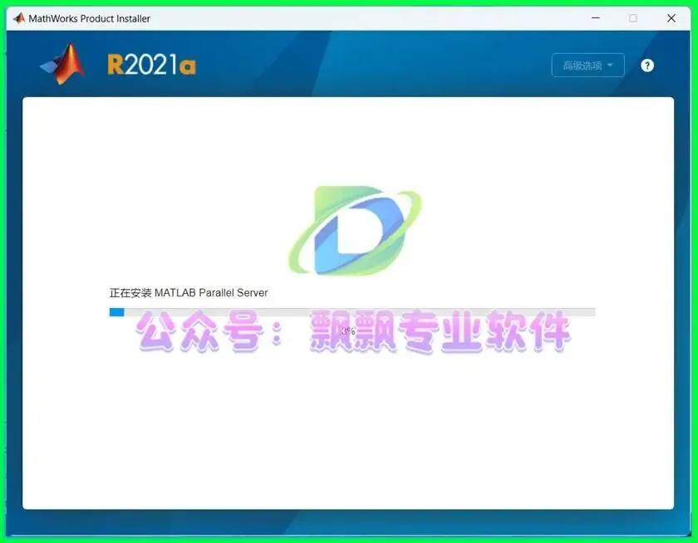Expand the 高级选项 dropdown
This screenshot has height=543, width=698.
587,66
